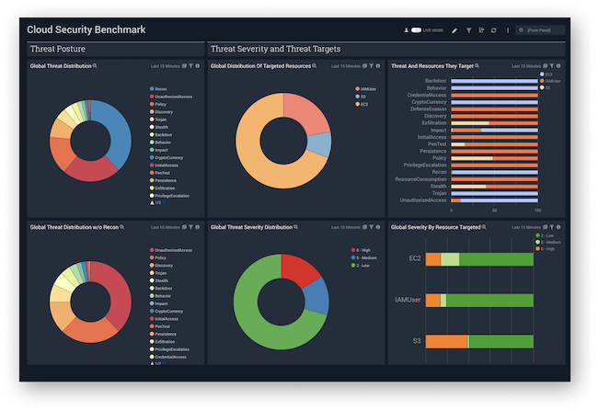
Task: Select Threat Severity and Threat Targets section
Action: click(x=276, y=48)
